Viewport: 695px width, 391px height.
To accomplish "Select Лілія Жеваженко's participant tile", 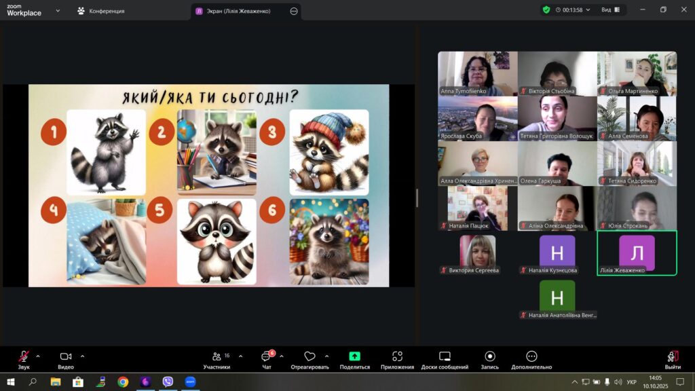I will click(x=637, y=253).
